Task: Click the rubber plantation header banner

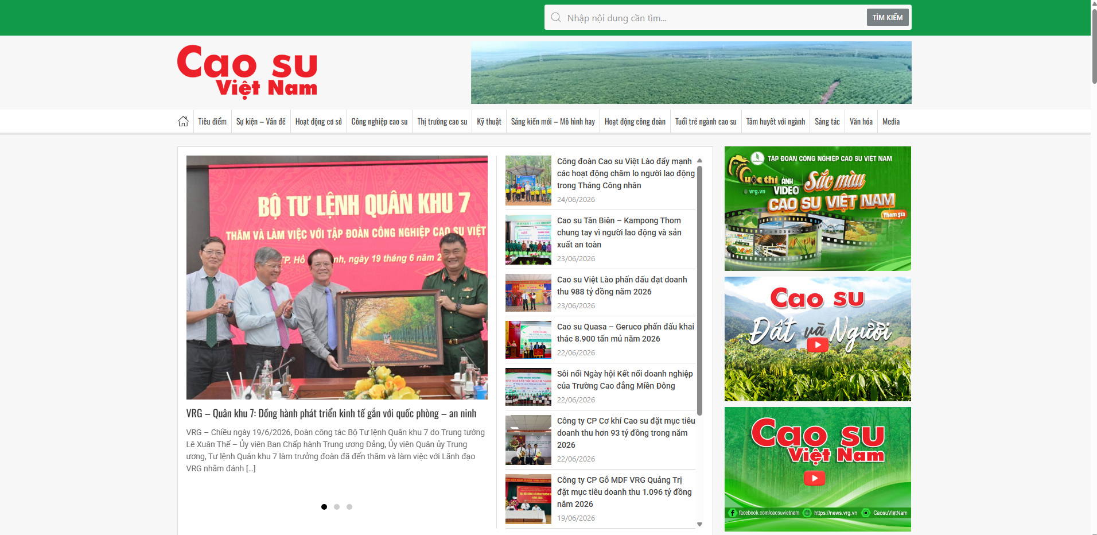Action: pos(691,72)
